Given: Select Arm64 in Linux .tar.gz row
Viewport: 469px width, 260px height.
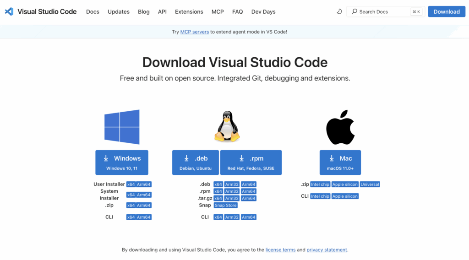Looking at the screenshot, I should pyautogui.click(x=249, y=199).
